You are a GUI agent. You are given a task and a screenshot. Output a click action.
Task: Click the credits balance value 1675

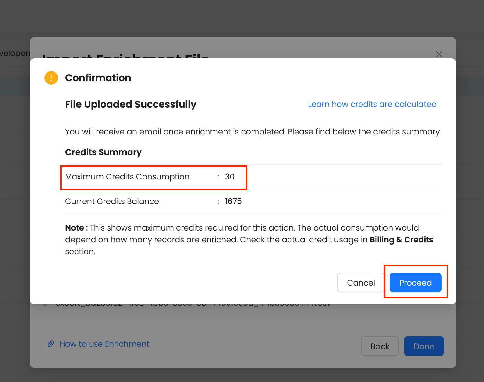[233, 201]
